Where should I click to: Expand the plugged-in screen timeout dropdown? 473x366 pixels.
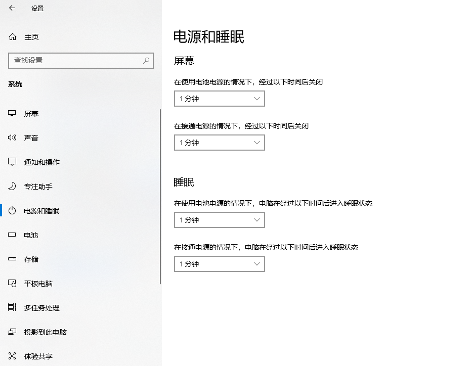[x=219, y=143]
